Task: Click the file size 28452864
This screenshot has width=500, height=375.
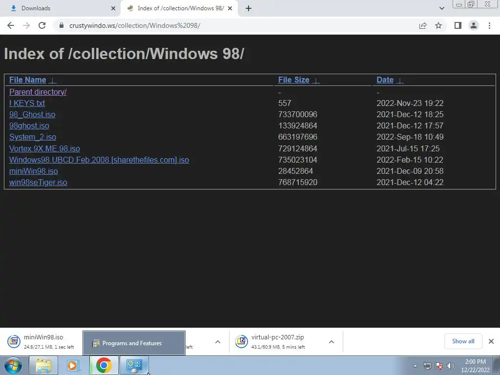Action: click(x=295, y=171)
